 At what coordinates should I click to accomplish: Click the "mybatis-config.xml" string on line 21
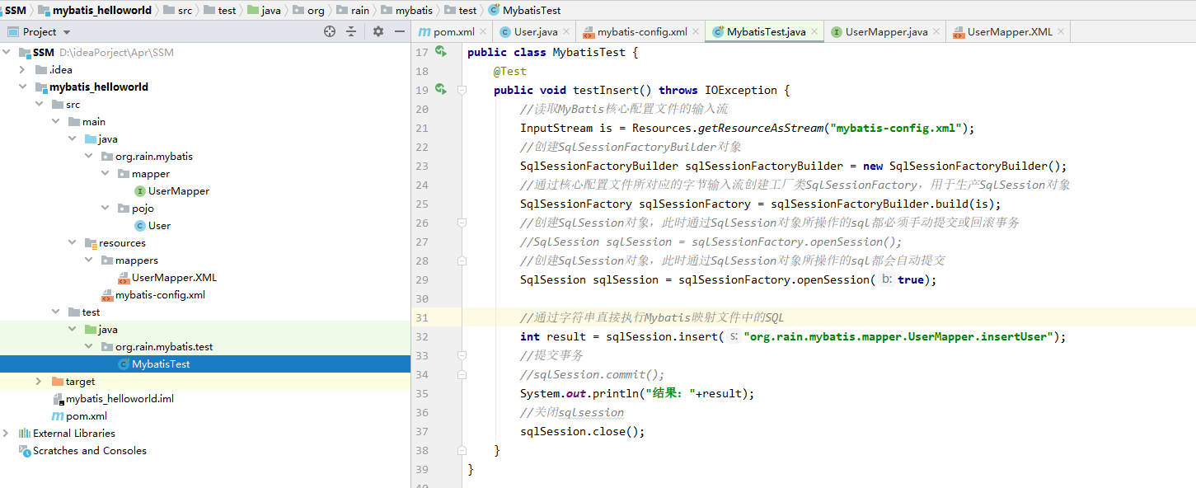(x=896, y=128)
